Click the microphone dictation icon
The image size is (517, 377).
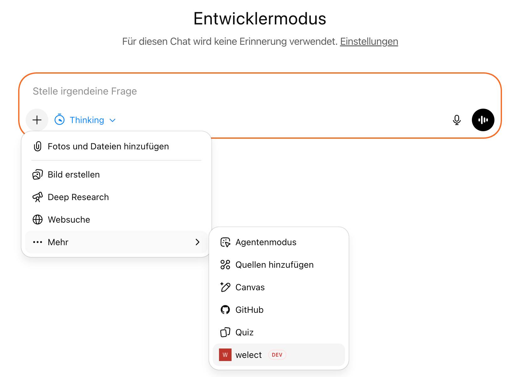point(457,120)
